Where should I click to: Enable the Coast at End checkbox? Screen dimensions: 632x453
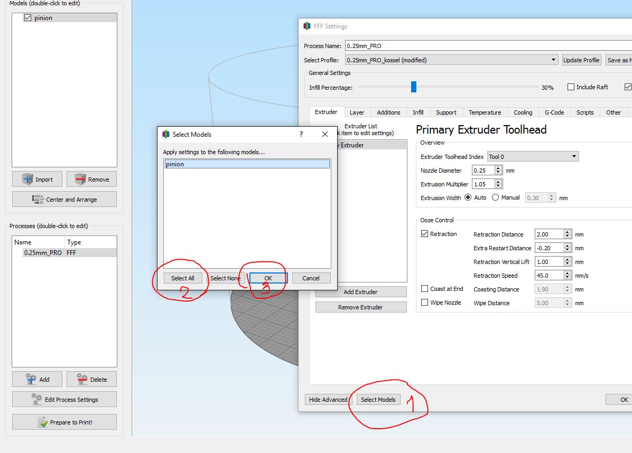coord(425,289)
